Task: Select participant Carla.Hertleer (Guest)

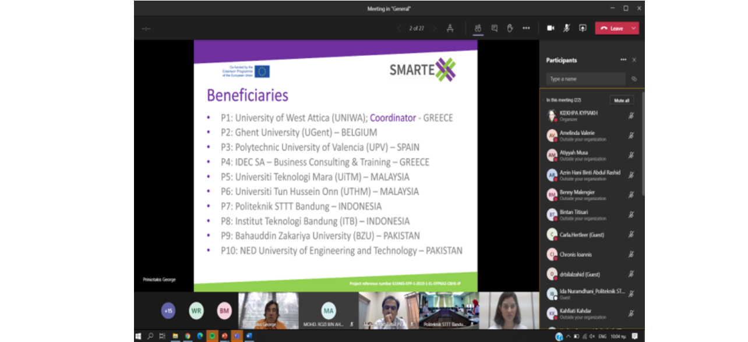Action: click(591, 234)
